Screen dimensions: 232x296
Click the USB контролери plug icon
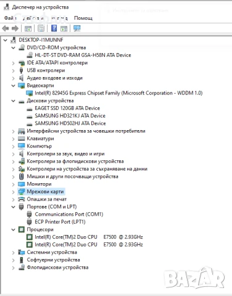tap(21, 70)
